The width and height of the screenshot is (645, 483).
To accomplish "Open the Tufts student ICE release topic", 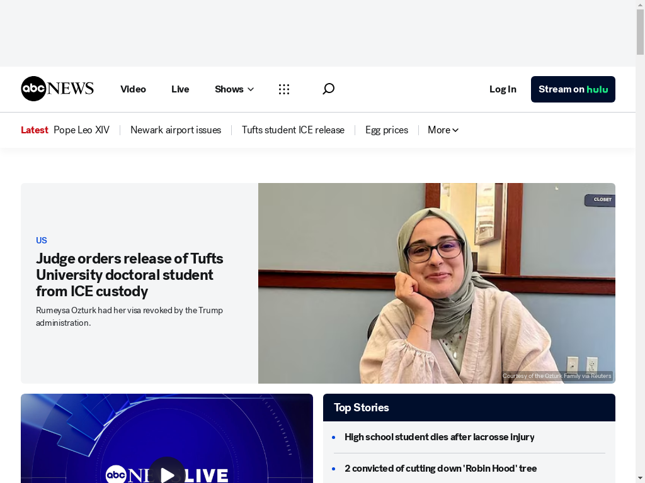I will coord(293,130).
